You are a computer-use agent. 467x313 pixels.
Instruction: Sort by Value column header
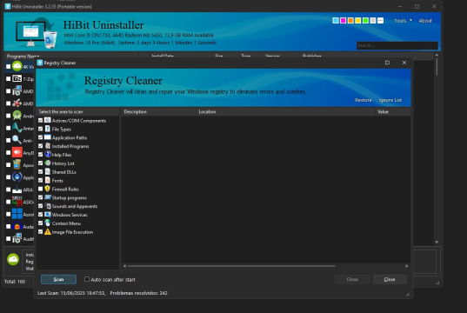[392, 111]
